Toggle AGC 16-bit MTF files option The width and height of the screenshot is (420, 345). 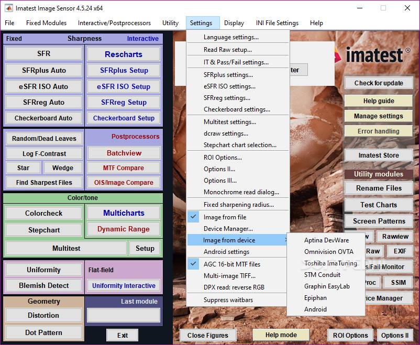click(238, 264)
